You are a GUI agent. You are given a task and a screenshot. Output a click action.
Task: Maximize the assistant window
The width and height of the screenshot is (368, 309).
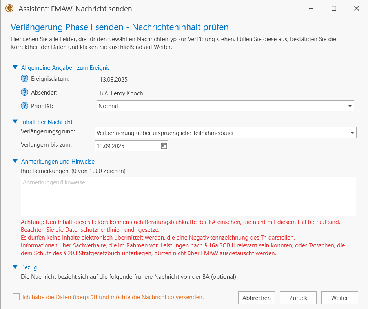pyautogui.click(x=334, y=8)
